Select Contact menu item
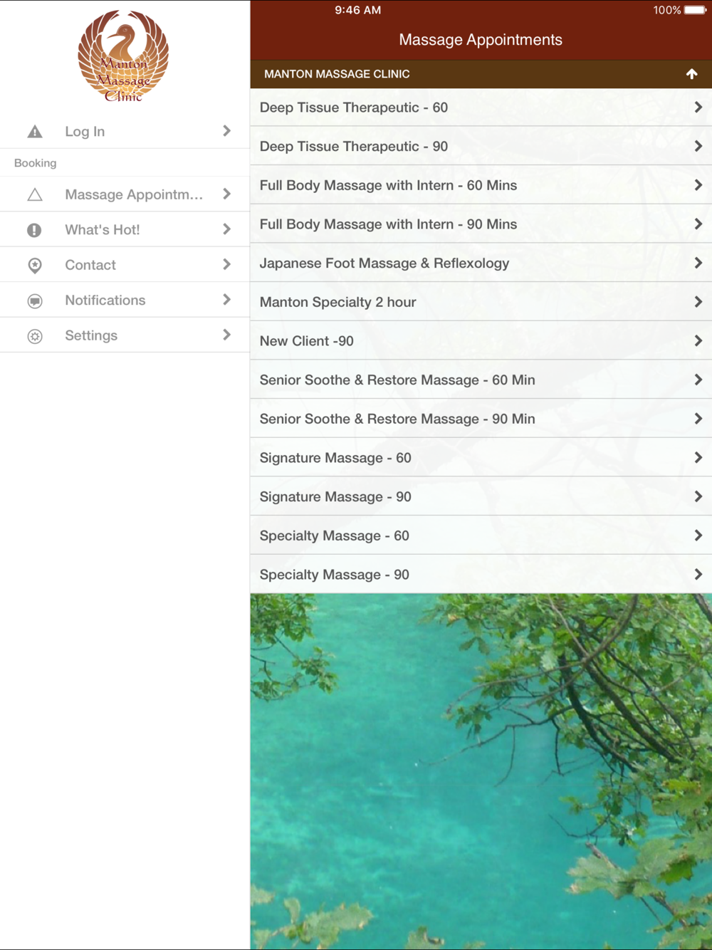Image resolution: width=712 pixels, height=950 pixels. (125, 264)
